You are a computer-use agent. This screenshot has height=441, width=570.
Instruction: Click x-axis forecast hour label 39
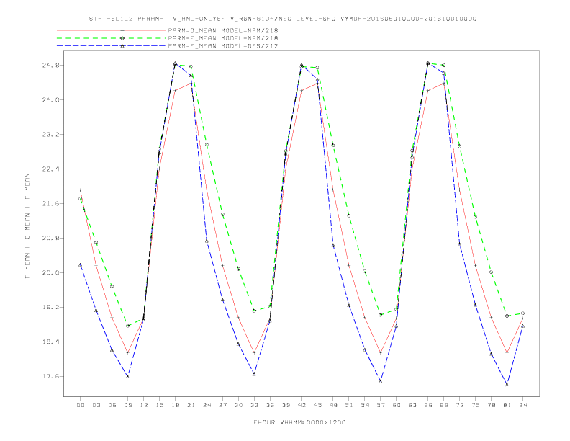click(x=286, y=405)
